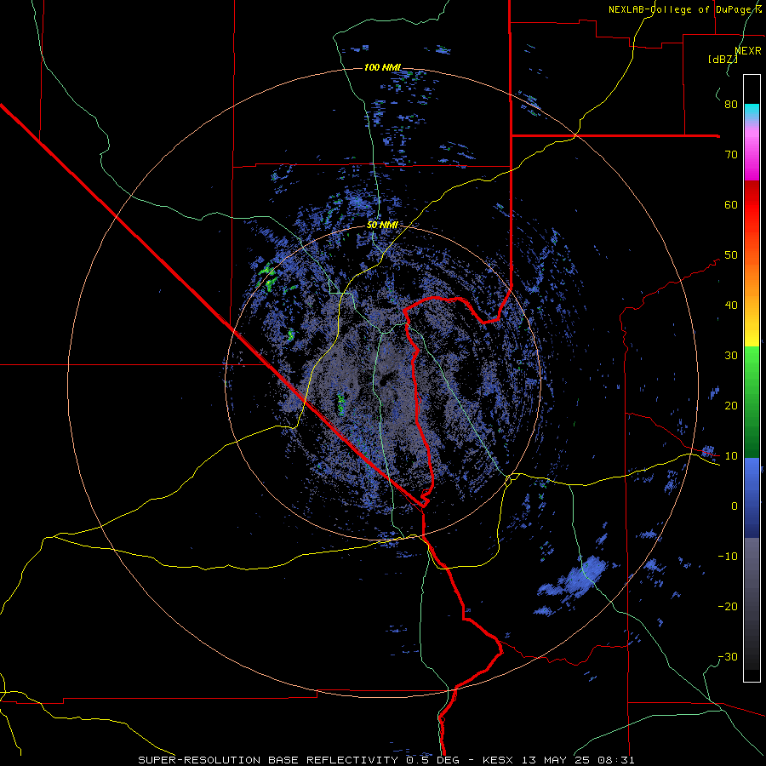The image size is (766, 766).
Task: Click the 'KESX 13 MAY 25 08:31' timestamp
Action: (558, 760)
